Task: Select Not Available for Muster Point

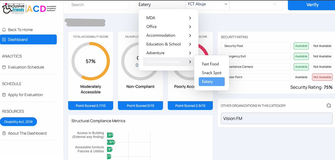Action: (322, 77)
